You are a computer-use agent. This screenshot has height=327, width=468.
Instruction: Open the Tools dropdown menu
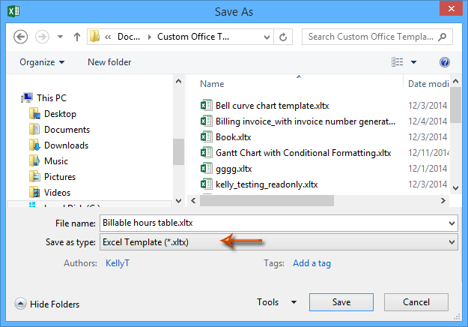[x=276, y=302]
